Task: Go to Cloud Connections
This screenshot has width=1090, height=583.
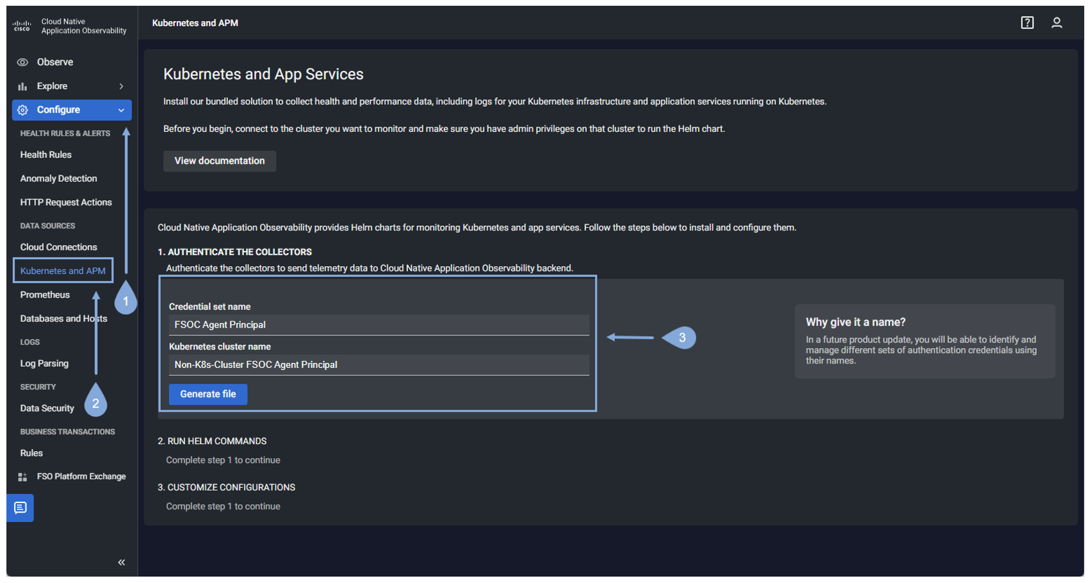Action: click(58, 247)
